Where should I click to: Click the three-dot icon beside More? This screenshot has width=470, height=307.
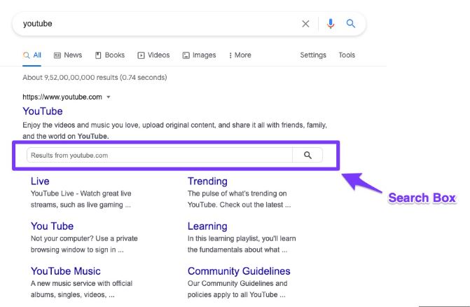(x=230, y=55)
